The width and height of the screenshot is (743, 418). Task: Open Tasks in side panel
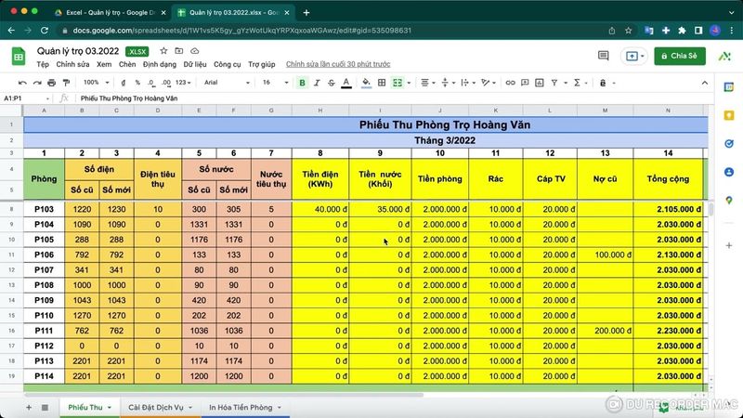pos(729,144)
